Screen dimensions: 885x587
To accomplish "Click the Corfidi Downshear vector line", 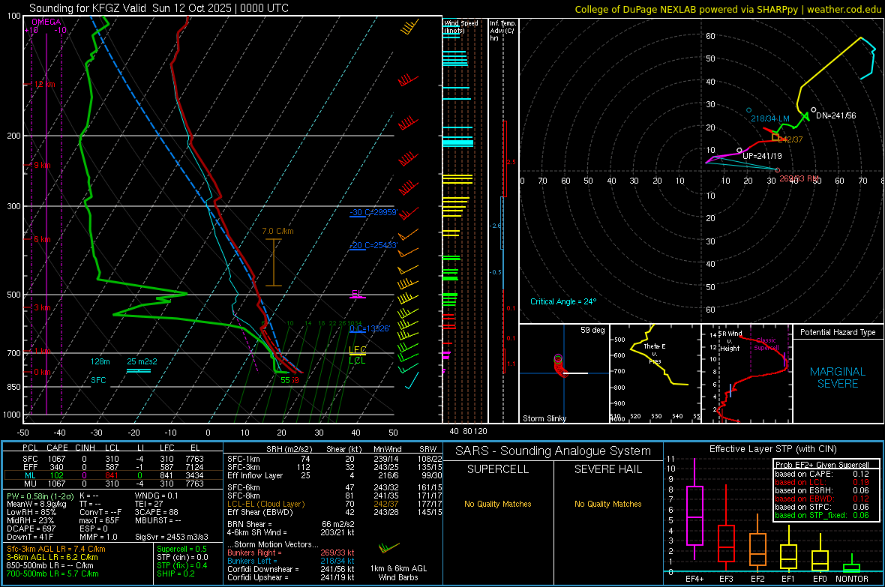I will (x=291, y=569).
